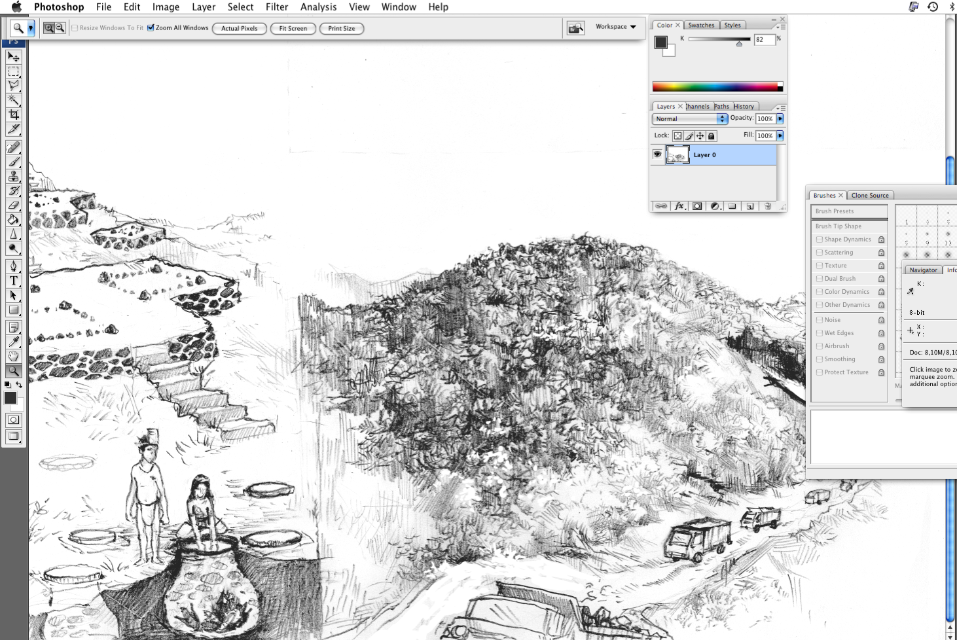Select the Paint Bucket tool
The height and width of the screenshot is (640, 957).
tap(14, 219)
